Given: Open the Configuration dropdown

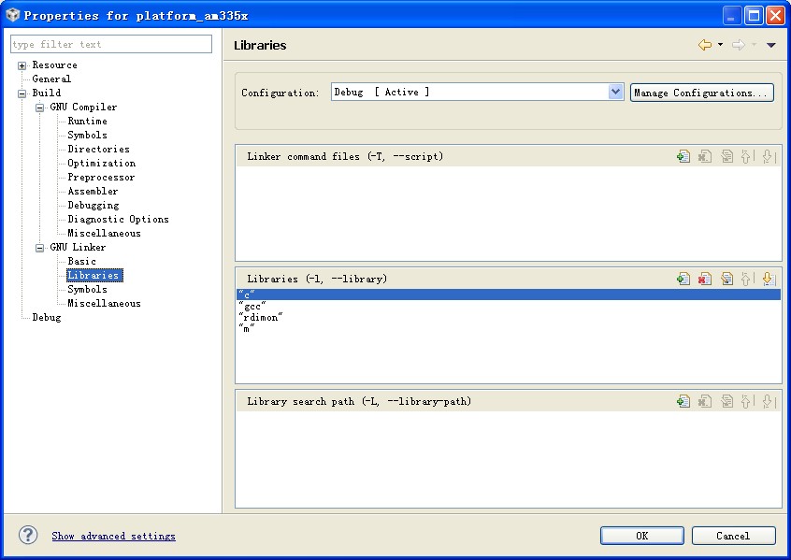Looking at the screenshot, I should [x=615, y=92].
